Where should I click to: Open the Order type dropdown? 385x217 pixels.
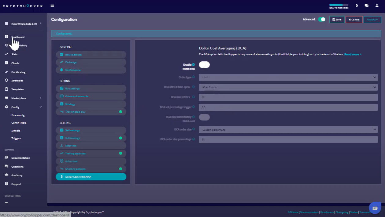click(288, 78)
